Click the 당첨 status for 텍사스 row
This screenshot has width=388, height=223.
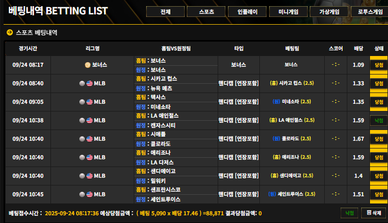(x=379, y=102)
